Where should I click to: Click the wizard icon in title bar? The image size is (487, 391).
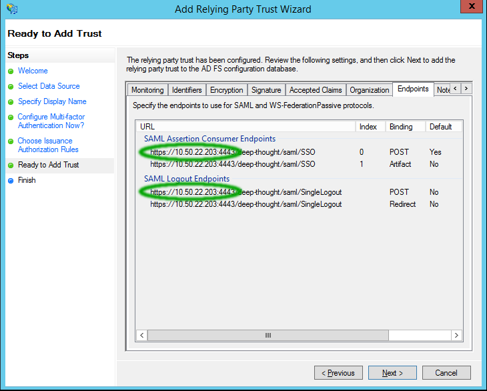click(x=11, y=9)
